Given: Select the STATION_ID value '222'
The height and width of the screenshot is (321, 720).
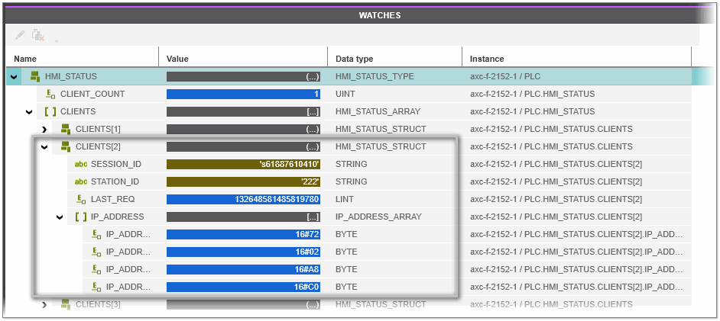Looking at the screenshot, I should [243, 181].
